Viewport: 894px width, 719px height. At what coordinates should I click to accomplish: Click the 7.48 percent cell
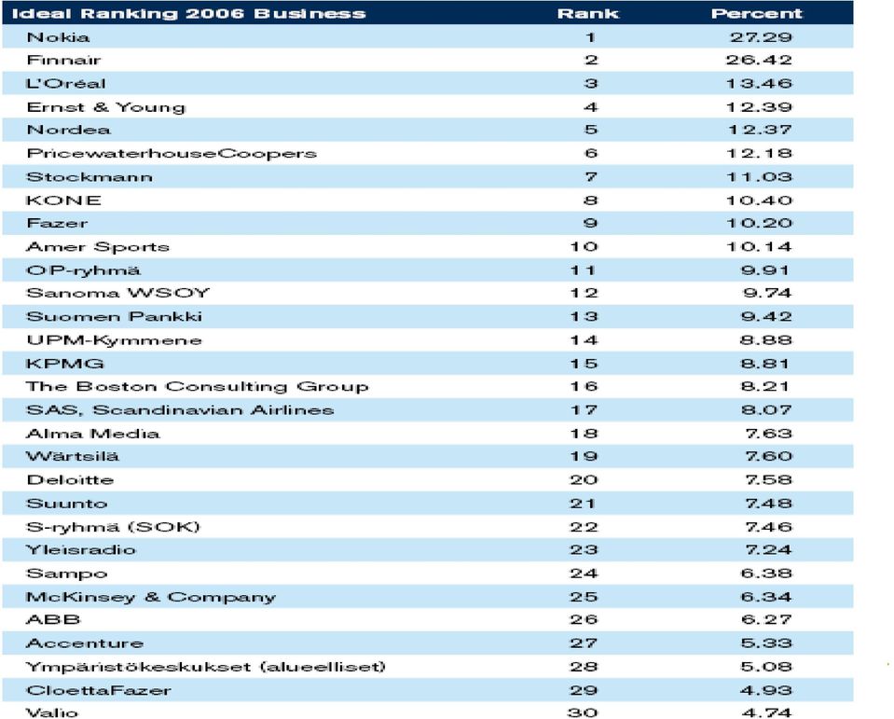click(x=768, y=504)
